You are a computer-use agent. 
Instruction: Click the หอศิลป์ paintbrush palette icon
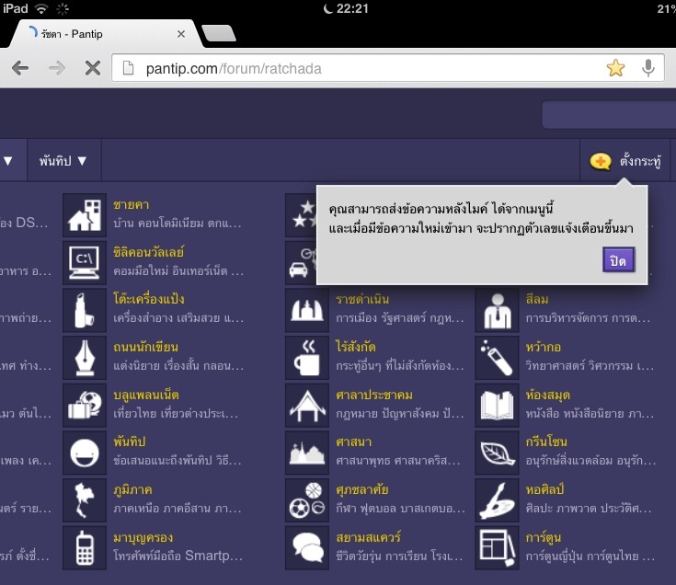point(497,500)
